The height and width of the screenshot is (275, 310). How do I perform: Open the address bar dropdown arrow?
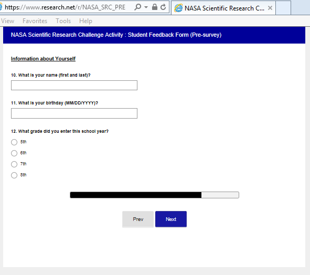(146, 7)
